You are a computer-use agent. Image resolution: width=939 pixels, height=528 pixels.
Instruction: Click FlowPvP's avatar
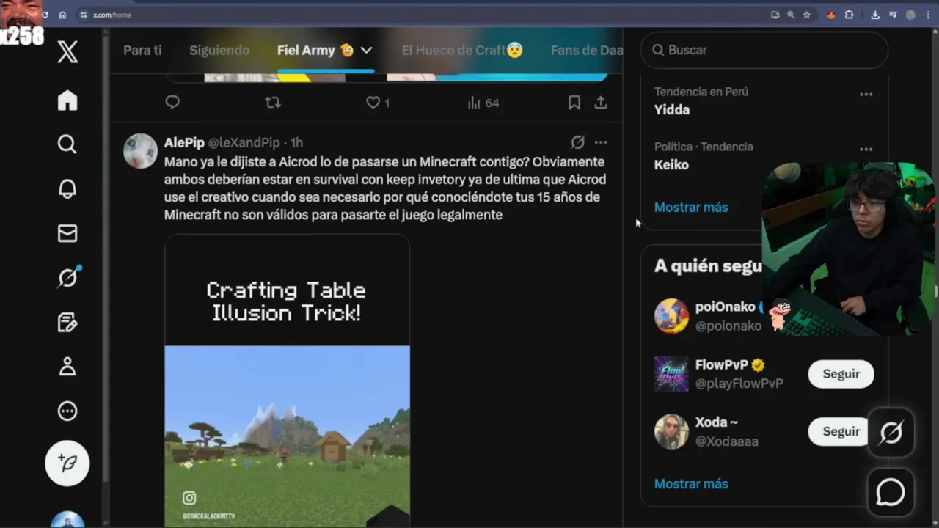[671, 374]
